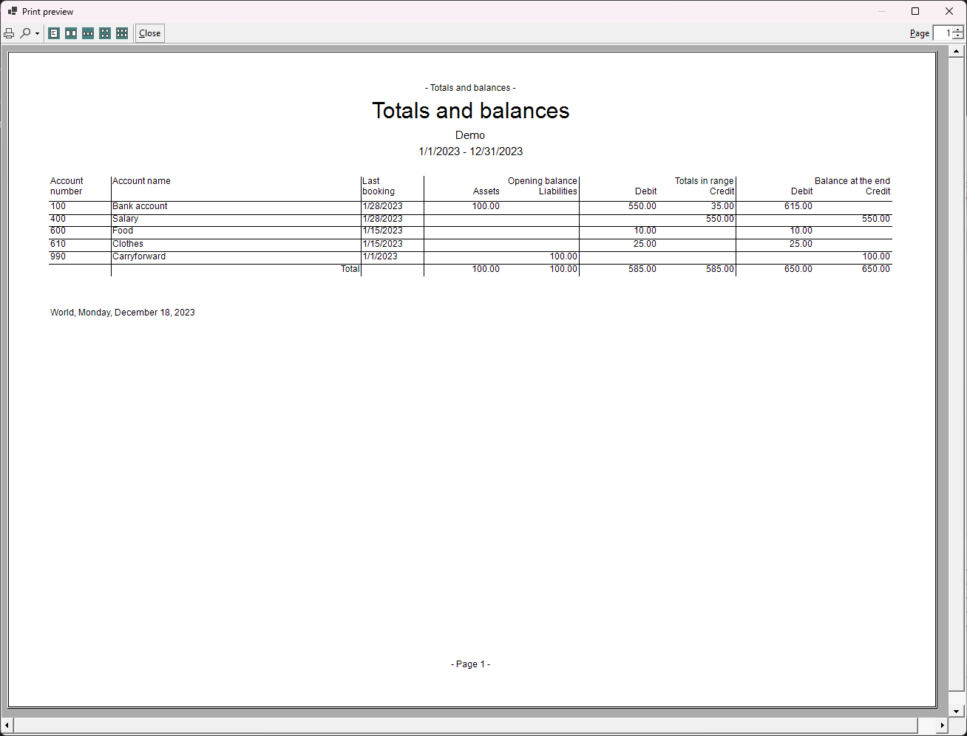967x736 pixels.
Task: Click the vertical scrollbar up arrow
Action: pos(957,52)
